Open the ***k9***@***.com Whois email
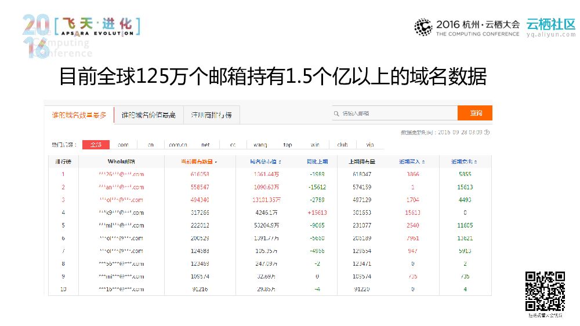The width and height of the screenshot is (580, 326). click(x=121, y=213)
